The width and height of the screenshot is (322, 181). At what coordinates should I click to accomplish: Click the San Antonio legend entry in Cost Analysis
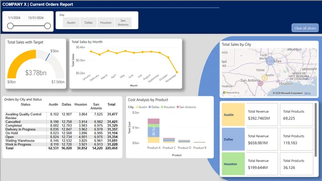point(186,107)
